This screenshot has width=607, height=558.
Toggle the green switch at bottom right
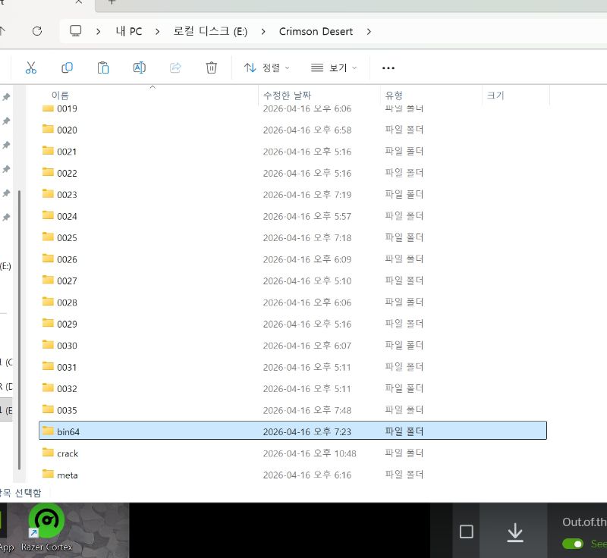point(573,544)
